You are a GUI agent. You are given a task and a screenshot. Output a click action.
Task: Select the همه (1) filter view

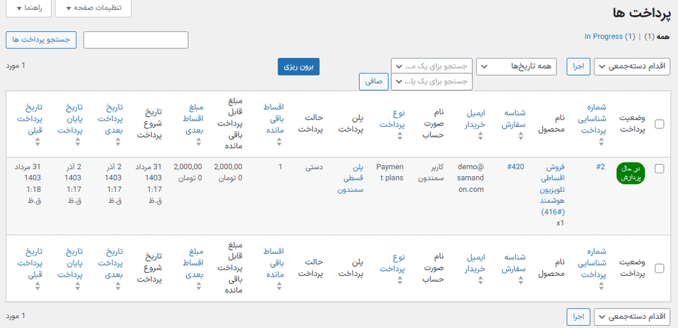(657, 37)
